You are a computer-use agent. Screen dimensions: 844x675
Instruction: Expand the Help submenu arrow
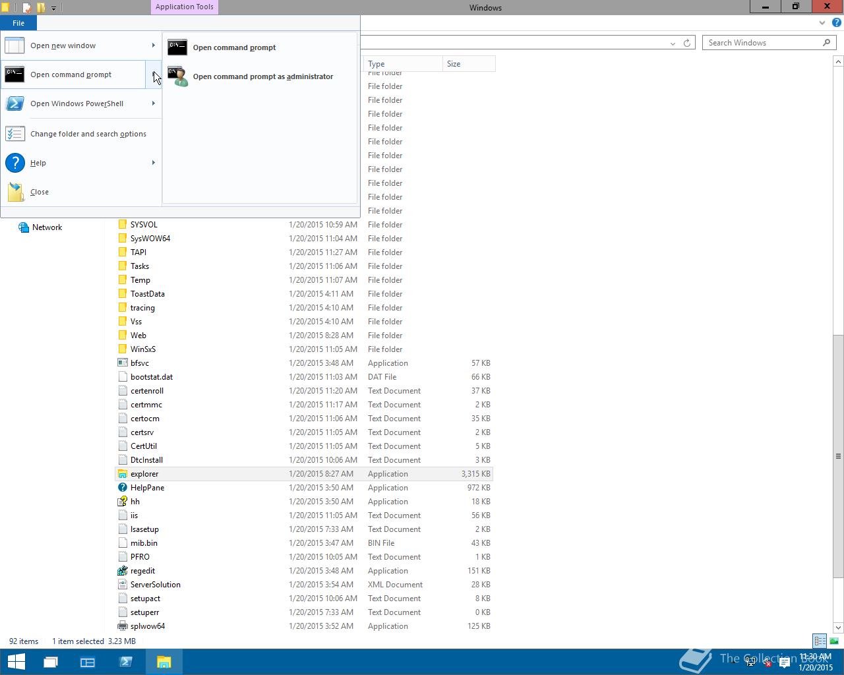154,163
